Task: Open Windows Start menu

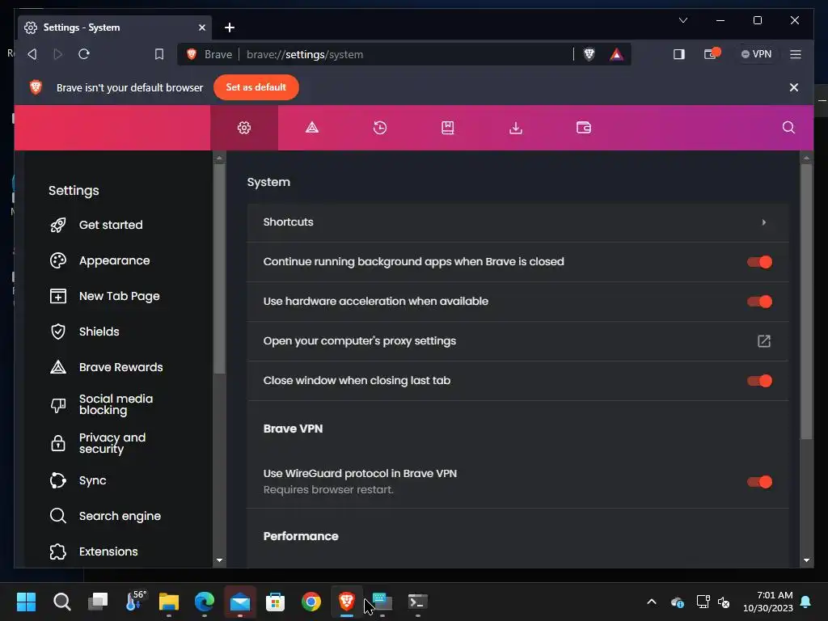Action: click(26, 602)
